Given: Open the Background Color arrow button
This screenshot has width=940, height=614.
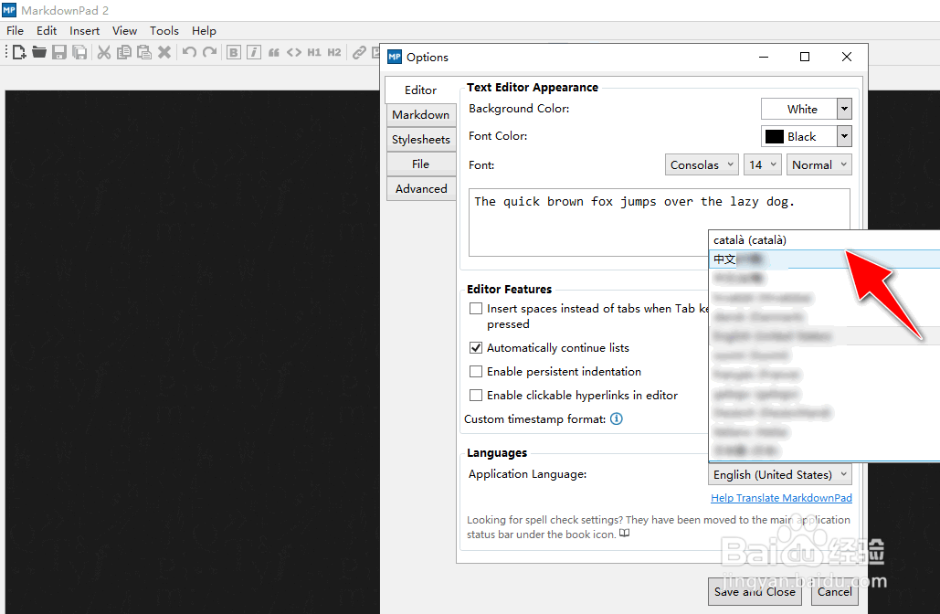Looking at the screenshot, I should click(844, 109).
